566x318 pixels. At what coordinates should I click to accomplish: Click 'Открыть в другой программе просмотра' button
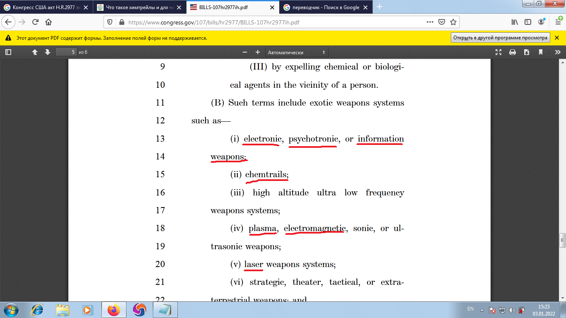coord(500,38)
